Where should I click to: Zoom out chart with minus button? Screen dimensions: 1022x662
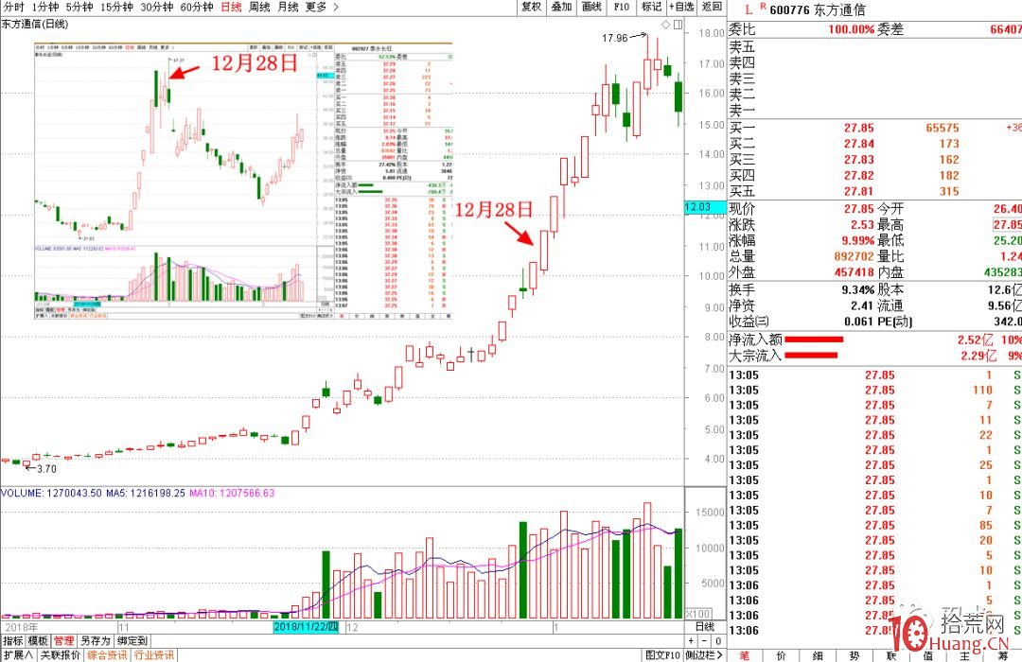tap(705, 641)
